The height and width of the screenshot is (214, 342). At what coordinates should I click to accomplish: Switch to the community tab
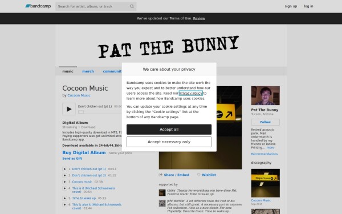coord(112,71)
